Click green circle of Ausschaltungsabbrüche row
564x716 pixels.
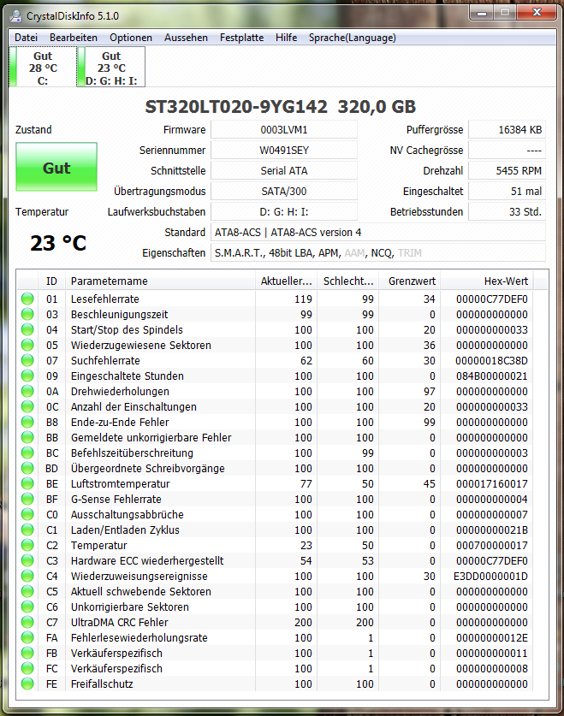coord(27,515)
